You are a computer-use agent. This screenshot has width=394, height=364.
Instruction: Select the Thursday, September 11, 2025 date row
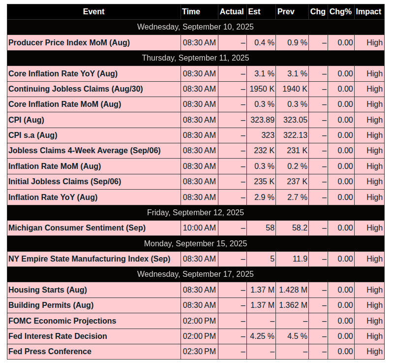click(x=195, y=58)
